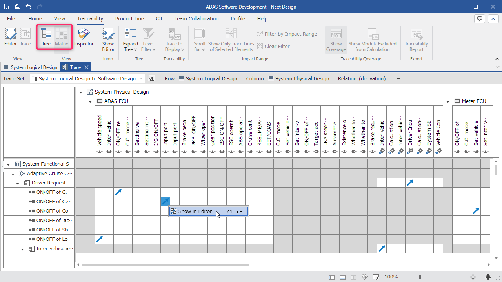Viewport: 502px width, 282px height.
Task: Open Trace to Display dropdown
Action: [x=174, y=40]
